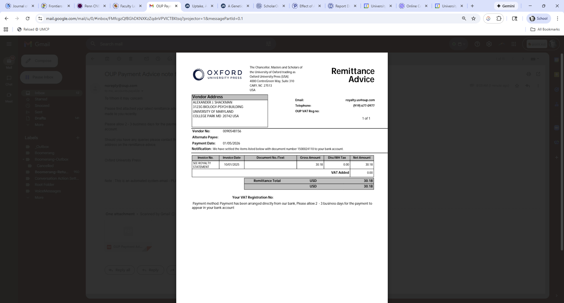Star the OUP Payment Advice message
Image resolution: width=564 pixels, height=303 pixels.
(517, 86)
